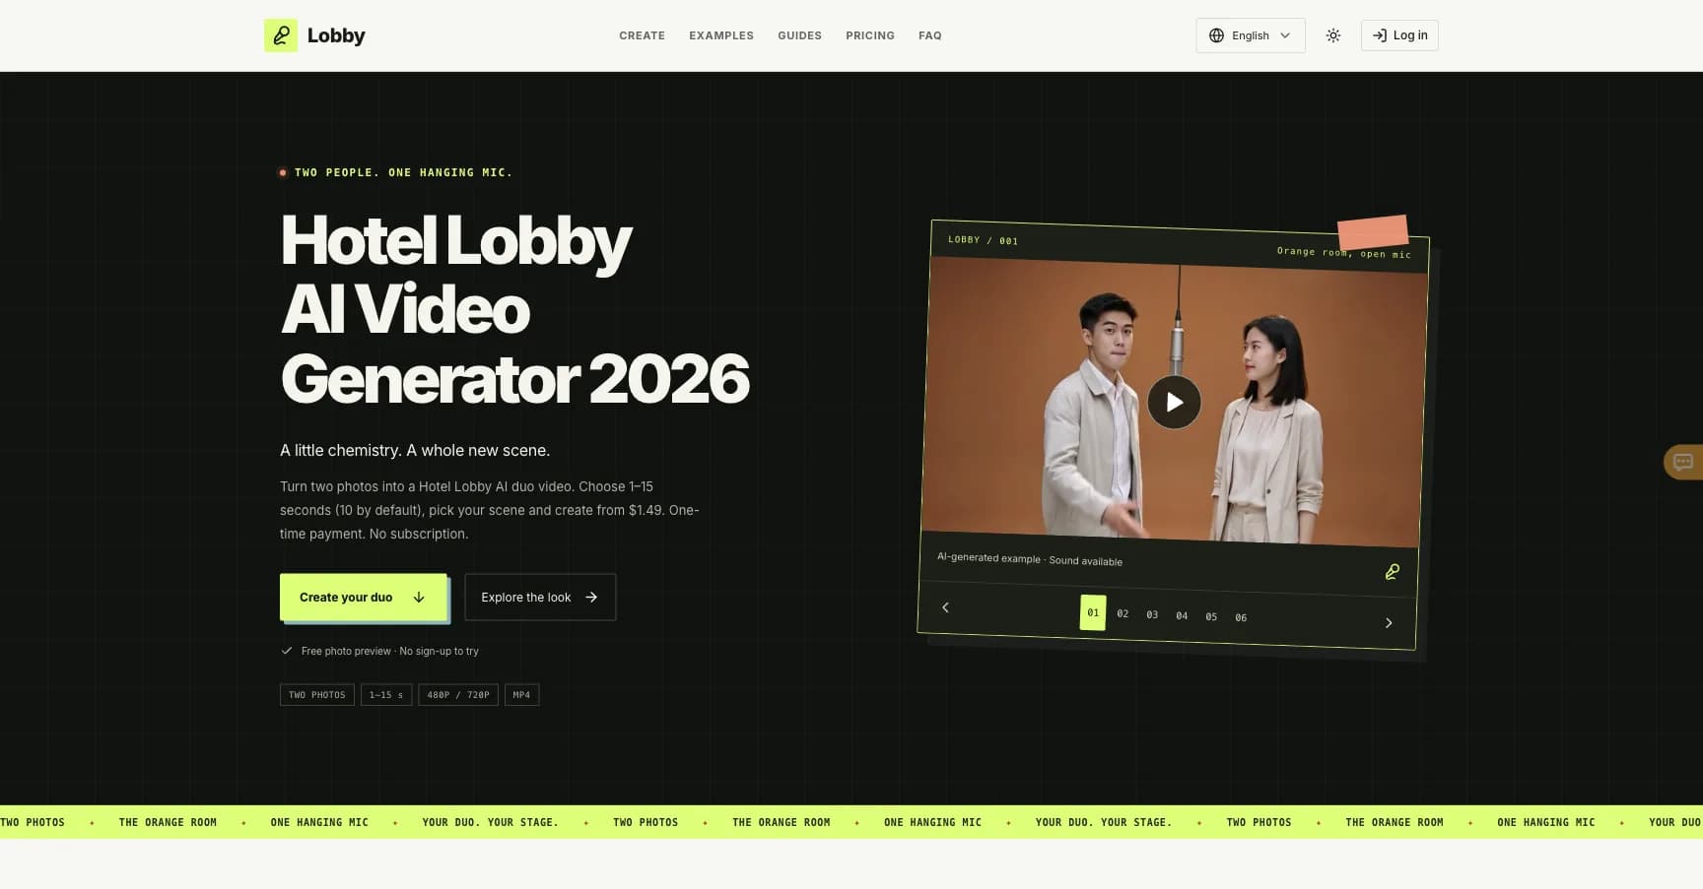Open the FAQ nav item
1703x889 pixels.
[930, 35]
